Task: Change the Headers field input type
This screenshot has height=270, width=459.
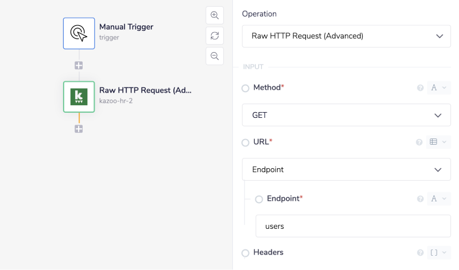Action: pos(438,252)
